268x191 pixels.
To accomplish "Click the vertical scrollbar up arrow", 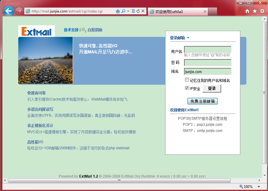I will tap(265, 19).
